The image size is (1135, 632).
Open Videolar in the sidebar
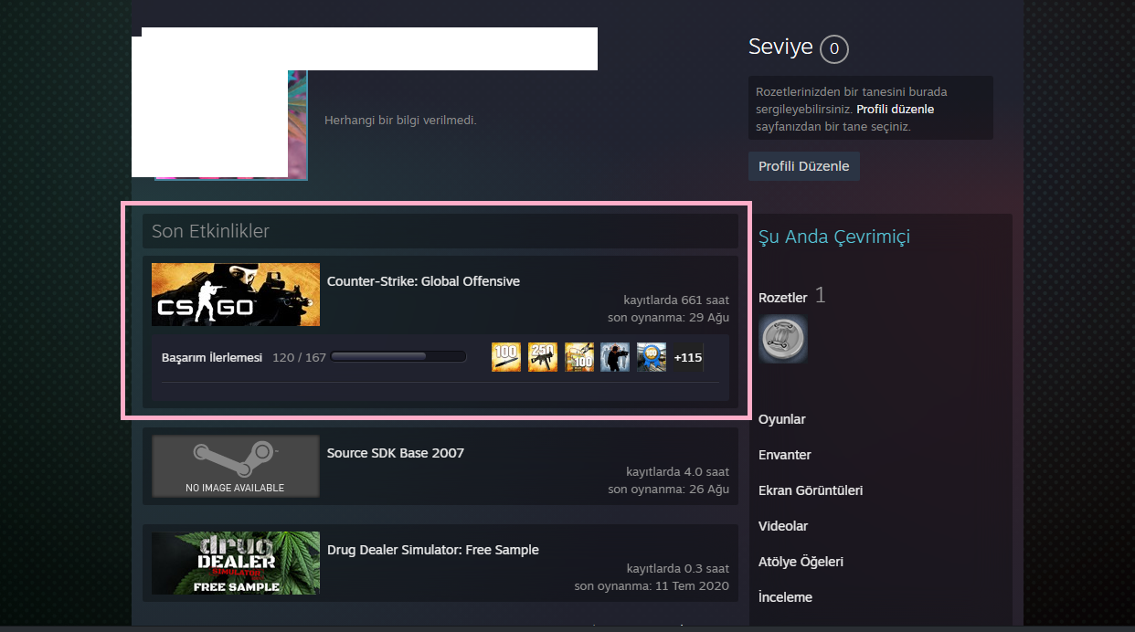[783, 526]
